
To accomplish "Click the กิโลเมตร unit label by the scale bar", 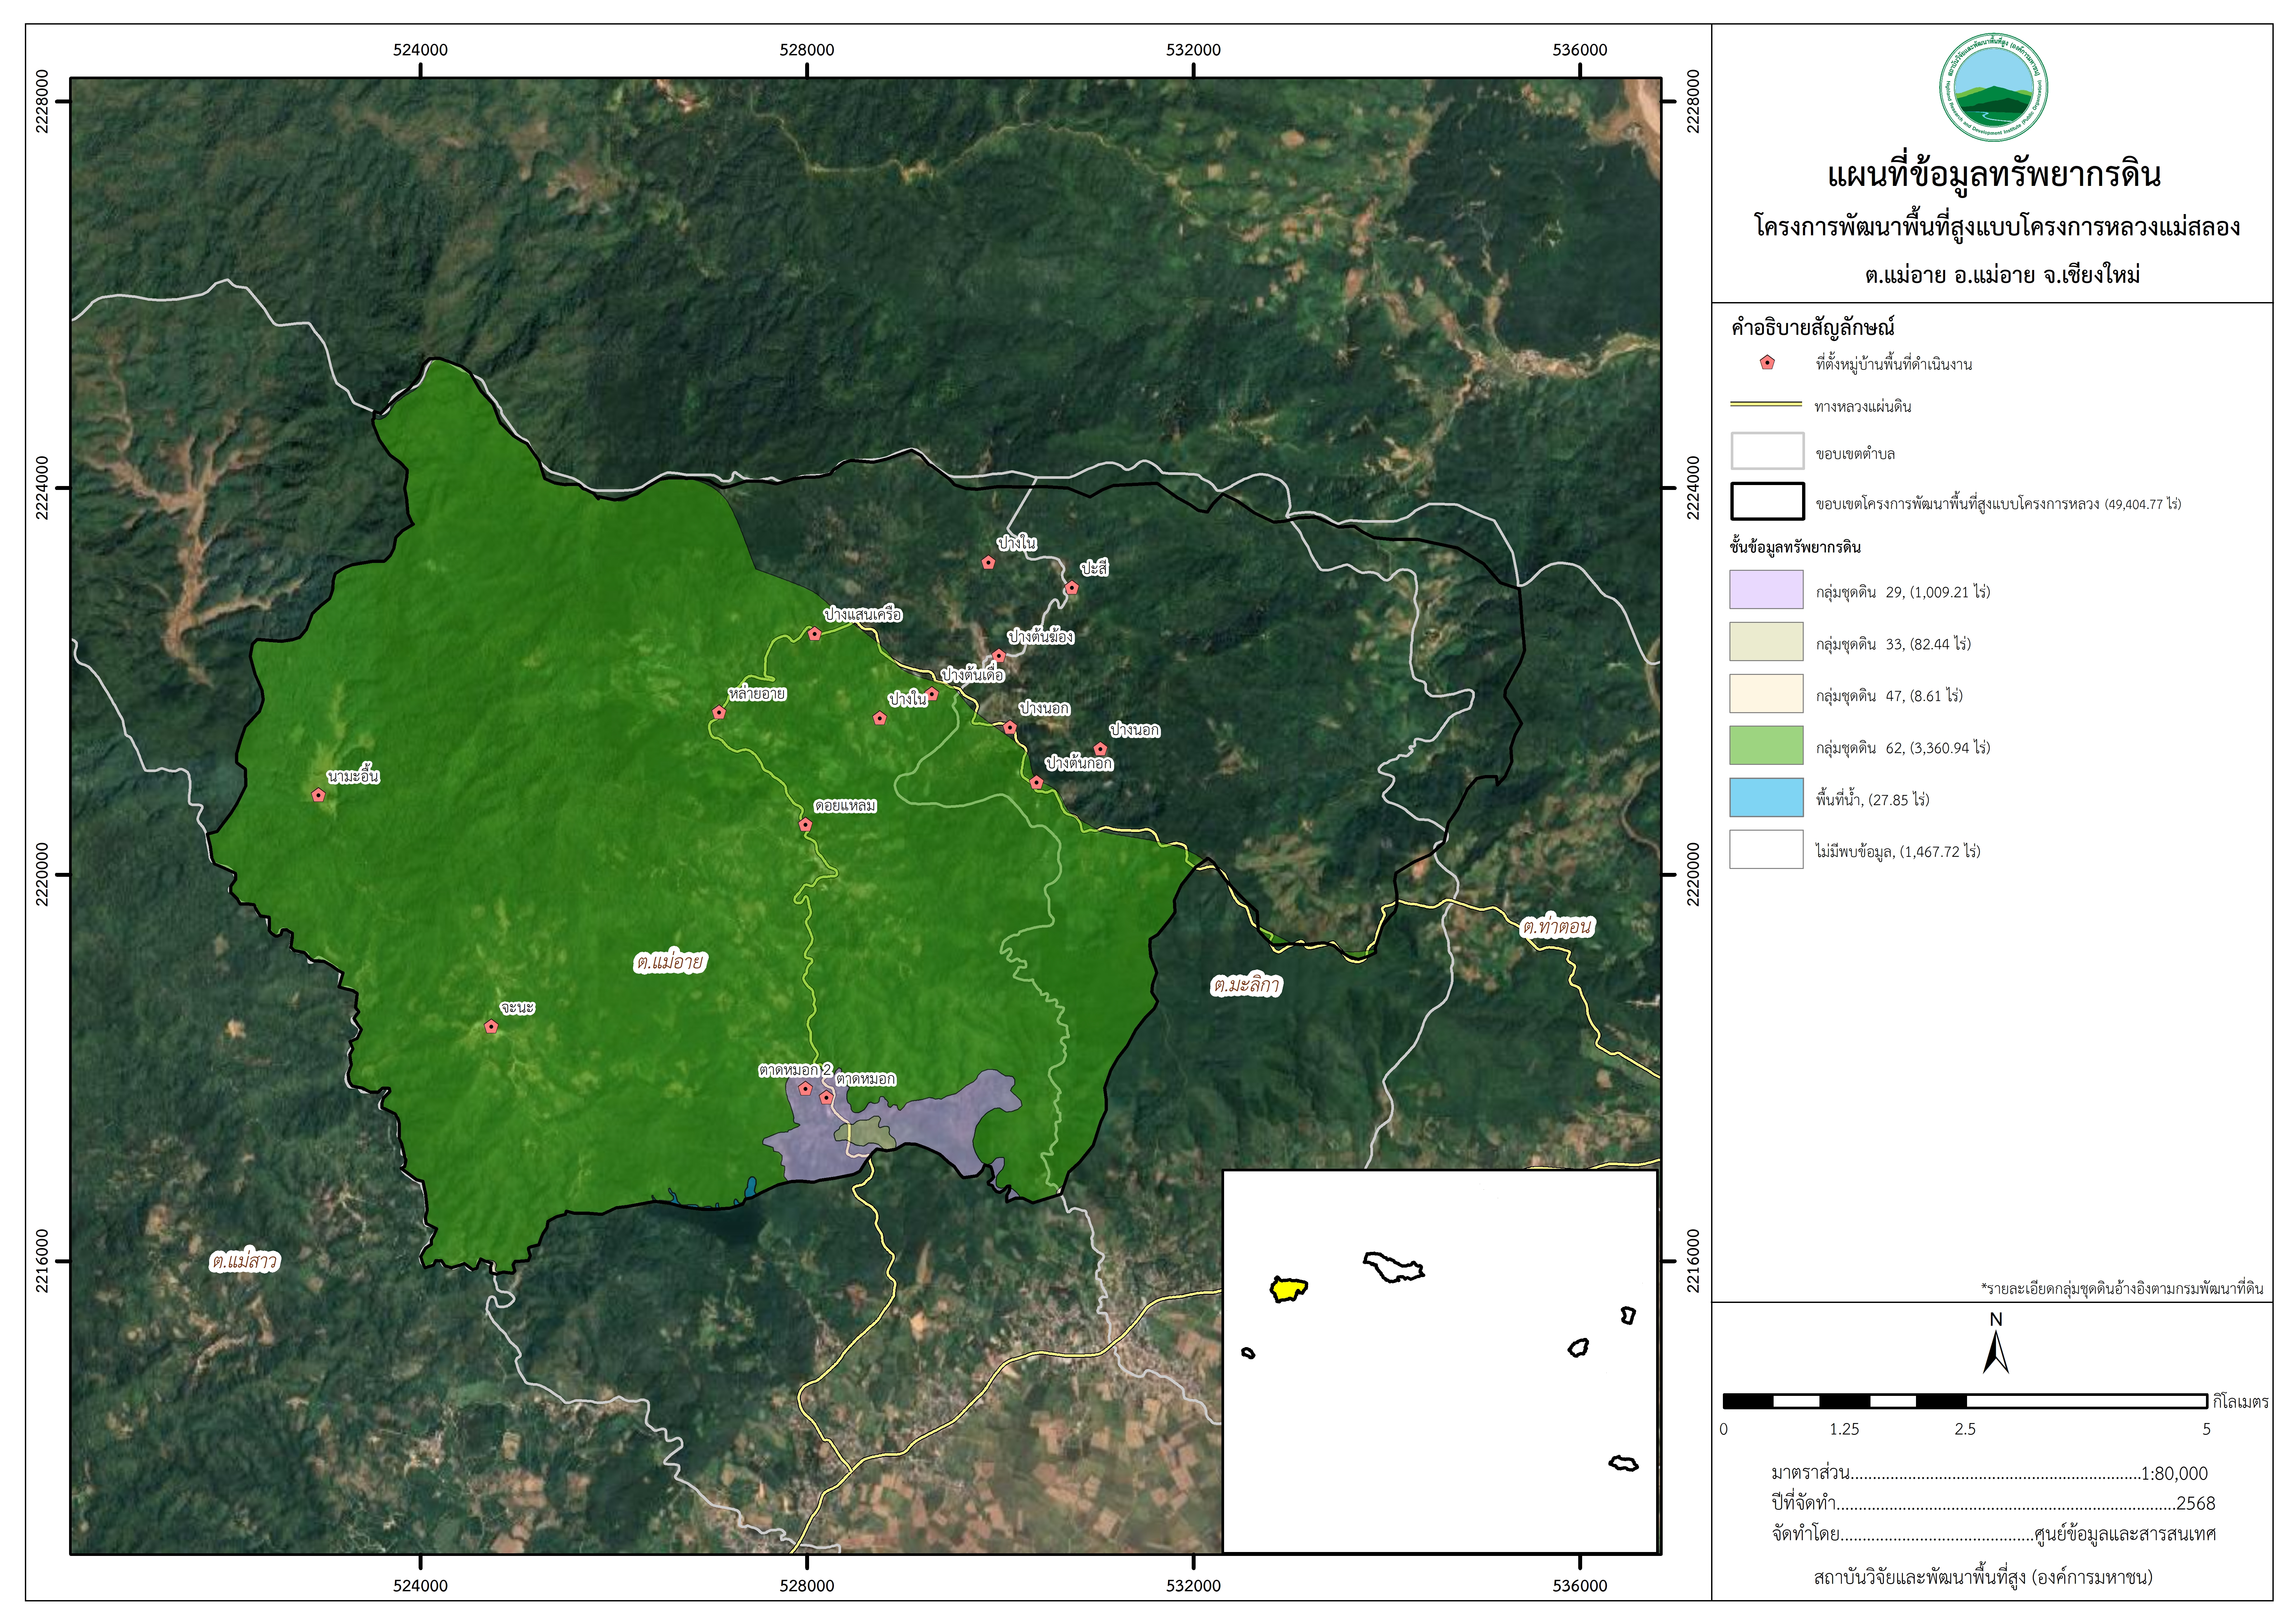I will point(2241,1402).
